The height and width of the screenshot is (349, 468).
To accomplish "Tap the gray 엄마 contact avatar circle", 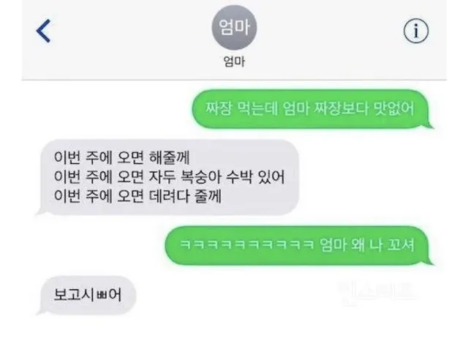I will click(x=234, y=28).
